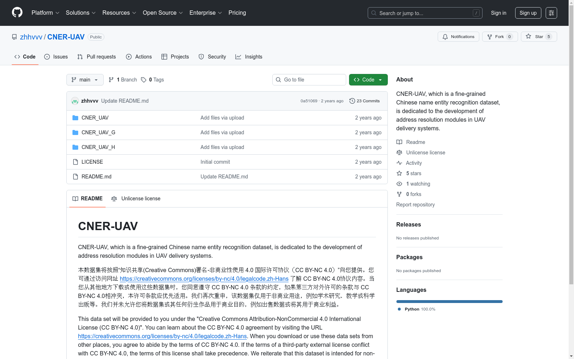Image resolution: width=574 pixels, height=359 pixels.
Task: Expand the Resources menu
Action: [119, 13]
